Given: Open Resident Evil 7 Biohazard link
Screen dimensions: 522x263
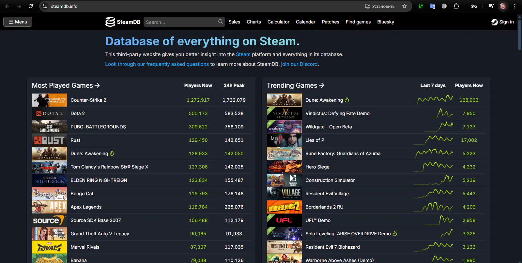Looking at the screenshot, I should point(332,247).
